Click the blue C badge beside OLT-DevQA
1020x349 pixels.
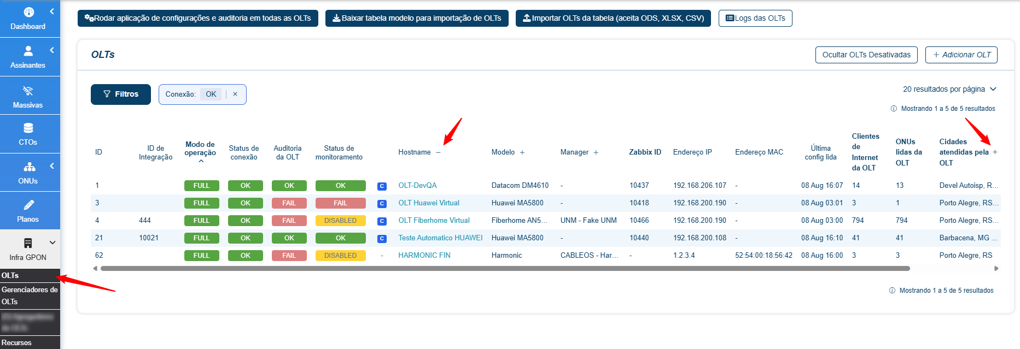382,186
